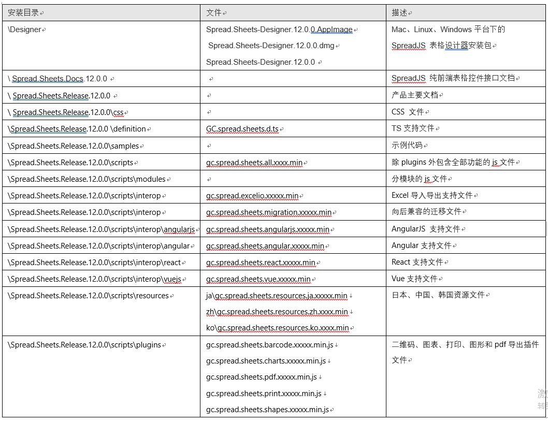Click the description 分模块的 js 文件
The width and height of the screenshot is (548, 421).
[420, 179]
